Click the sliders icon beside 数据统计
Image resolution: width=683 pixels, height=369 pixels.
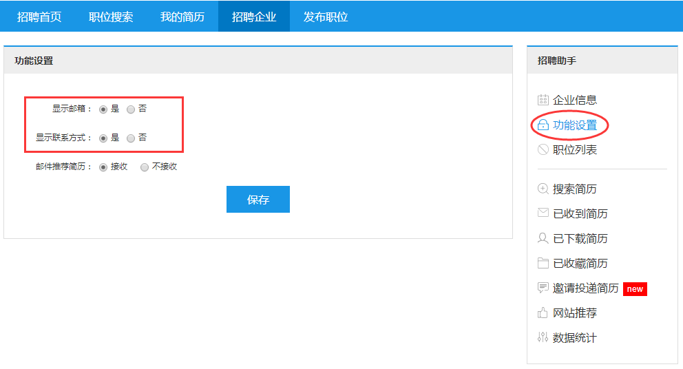click(543, 338)
